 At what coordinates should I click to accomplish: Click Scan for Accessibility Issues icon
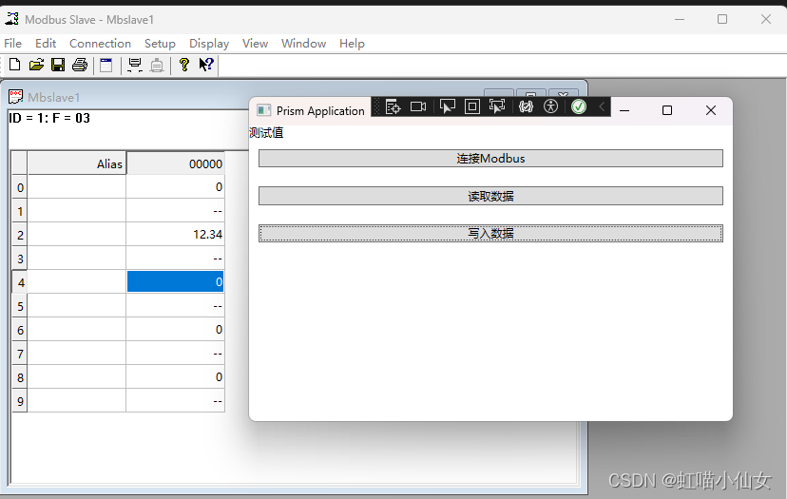pos(550,106)
